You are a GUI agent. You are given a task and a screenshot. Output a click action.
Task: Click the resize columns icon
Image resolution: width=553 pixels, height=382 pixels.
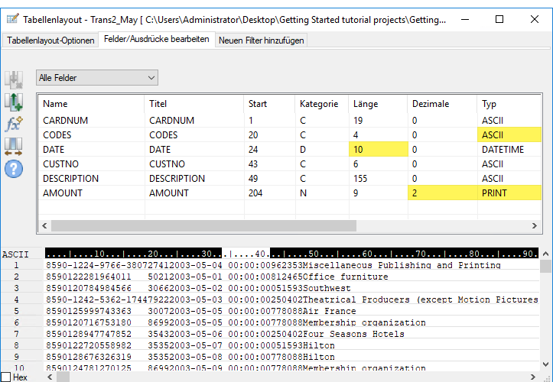pyautogui.click(x=14, y=146)
